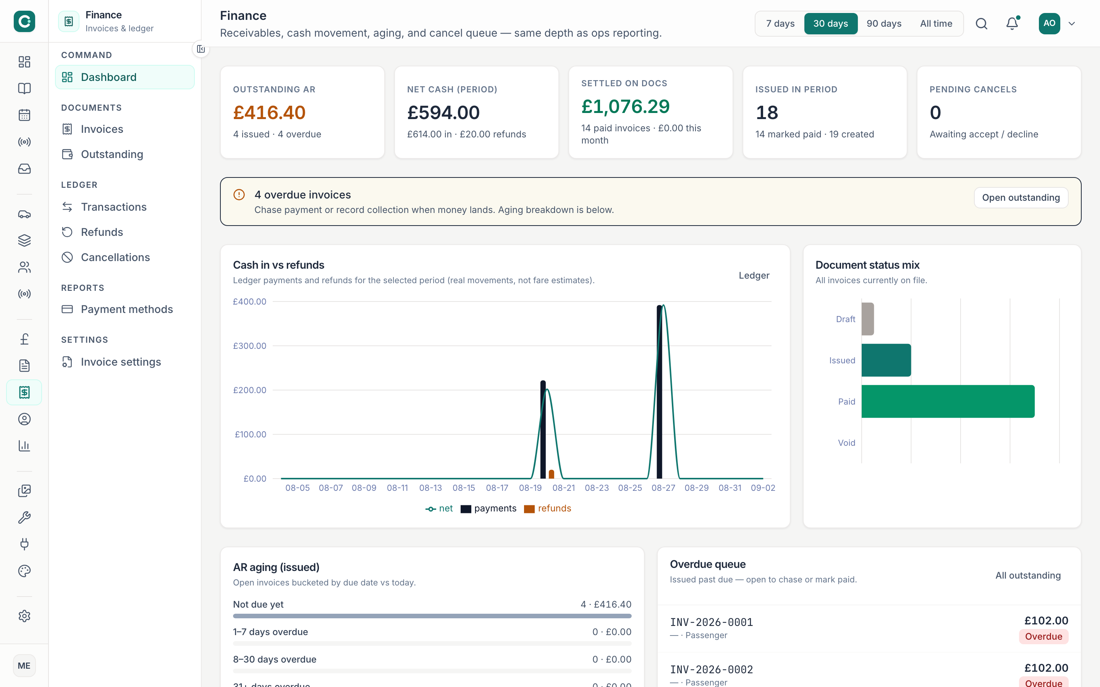
Task: Follow the Ledger link on chart
Action: click(754, 275)
